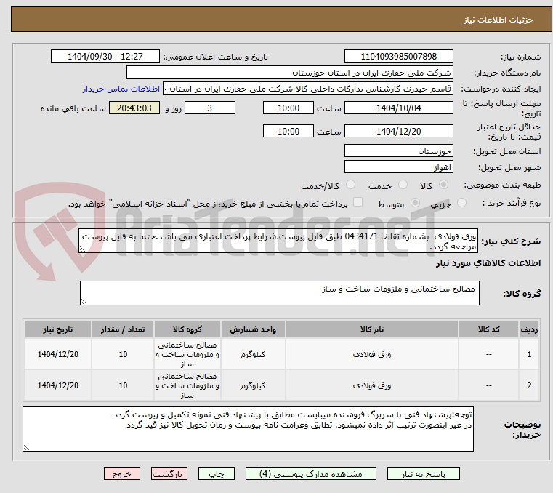Click the گروه کالا textarea
553x493 pixels.
(279, 293)
